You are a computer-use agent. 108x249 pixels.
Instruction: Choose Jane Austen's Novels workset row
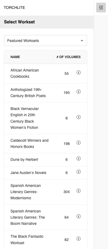click(x=45, y=173)
